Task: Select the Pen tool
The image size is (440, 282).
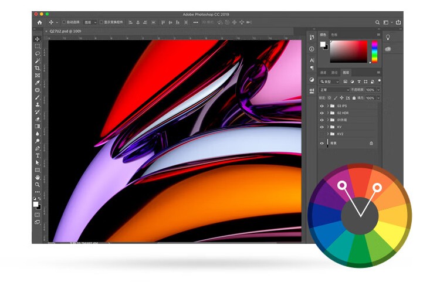Action: coord(38,148)
